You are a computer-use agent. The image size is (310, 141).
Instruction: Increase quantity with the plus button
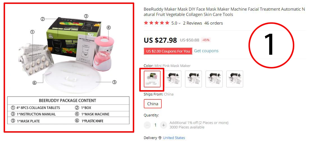click(x=163, y=125)
